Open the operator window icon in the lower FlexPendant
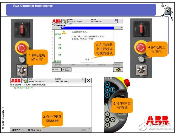176x133 pixels. tap(25, 81)
